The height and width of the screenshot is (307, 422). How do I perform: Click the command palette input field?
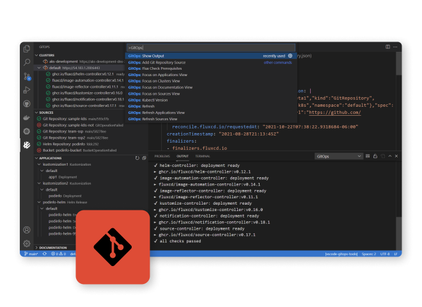[x=211, y=47]
